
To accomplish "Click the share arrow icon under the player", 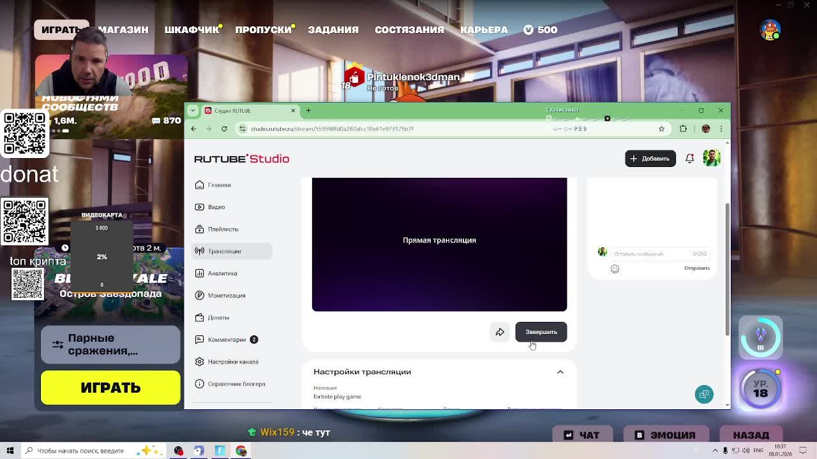I will click(500, 332).
